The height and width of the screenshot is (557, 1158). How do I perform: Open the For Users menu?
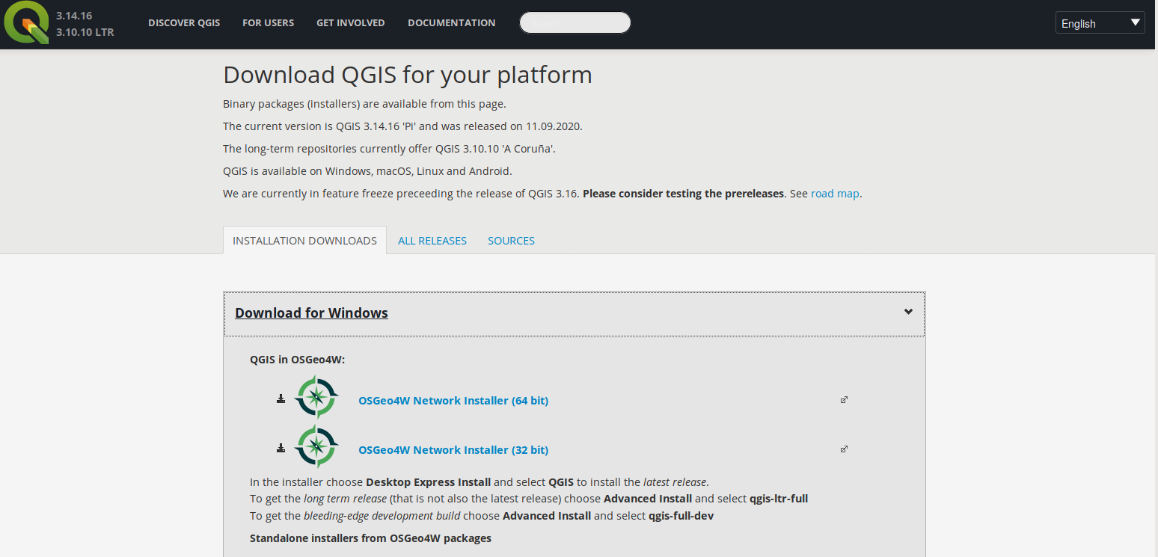click(x=268, y=23)
